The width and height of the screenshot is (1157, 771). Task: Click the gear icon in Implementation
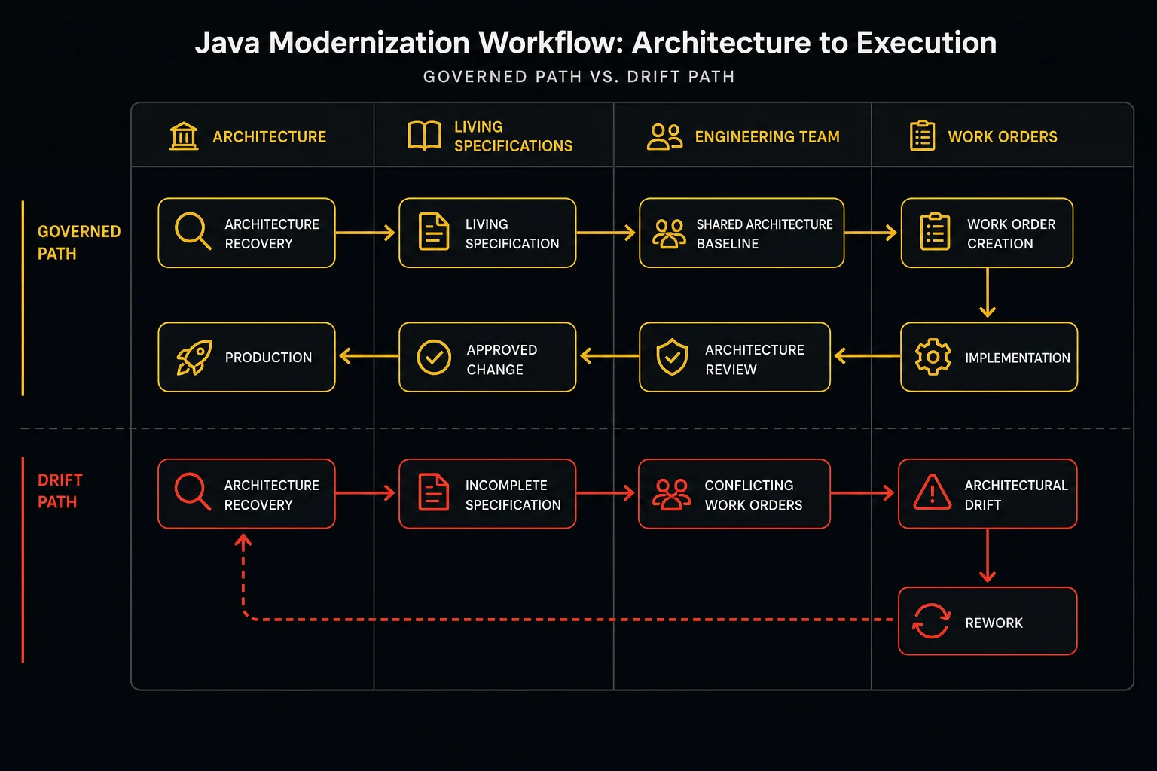pyautogui.click(x=933, y=357)
